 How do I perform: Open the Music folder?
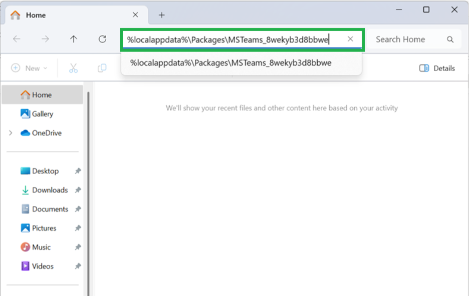pyautogui.click(x=35, y=247)
